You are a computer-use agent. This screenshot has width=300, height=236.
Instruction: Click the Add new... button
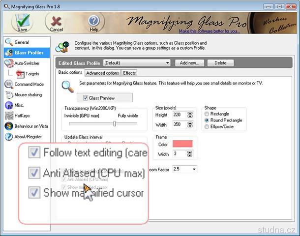(189, 63)
